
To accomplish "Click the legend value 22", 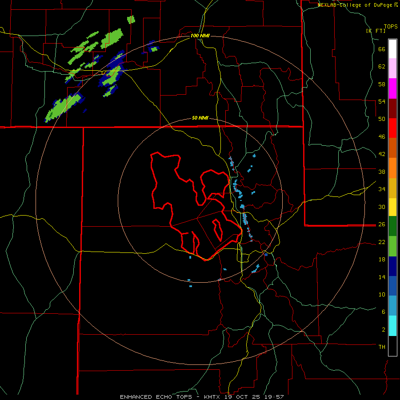I will click(x=382, y=242).
